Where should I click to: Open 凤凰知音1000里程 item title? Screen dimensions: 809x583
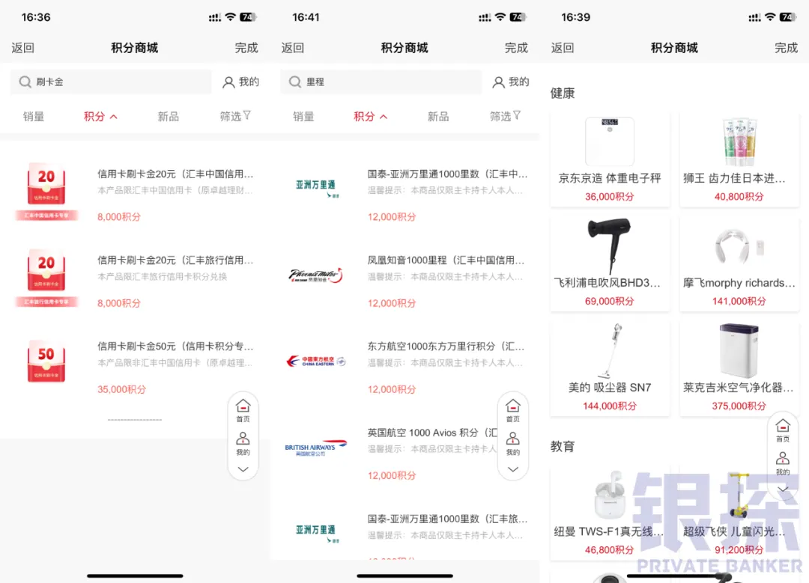point(446,260)
